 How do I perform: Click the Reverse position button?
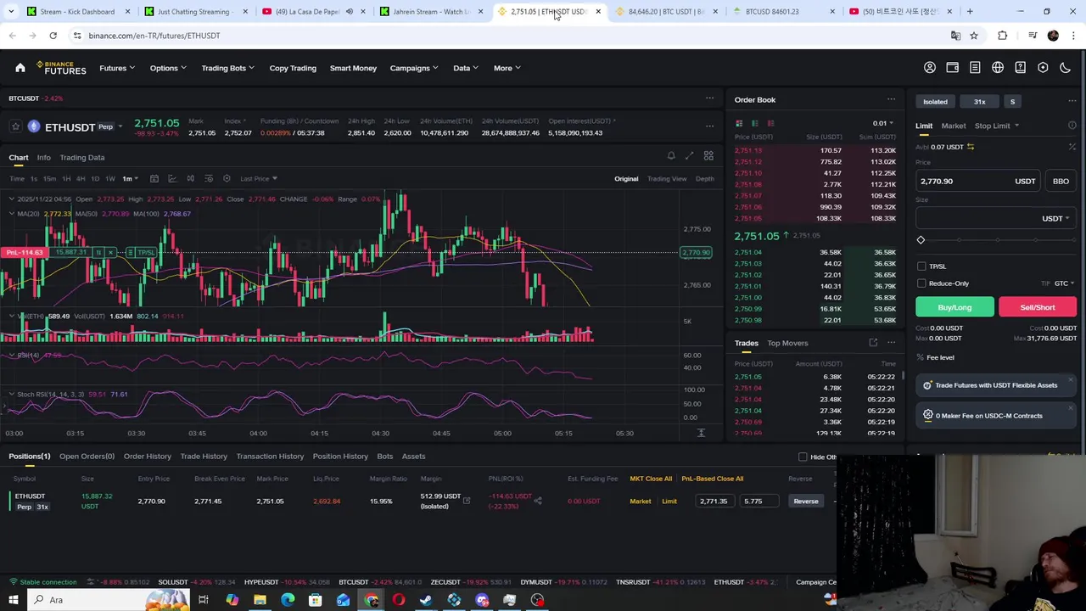[x=806, y=501]
